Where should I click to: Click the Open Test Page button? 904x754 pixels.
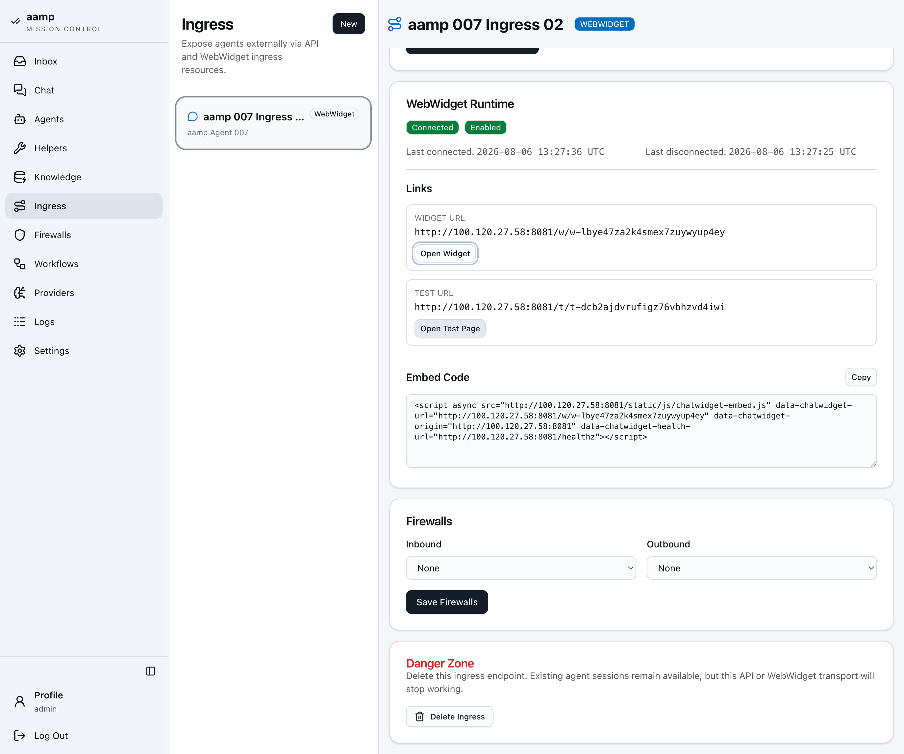[x=450, y=328]
